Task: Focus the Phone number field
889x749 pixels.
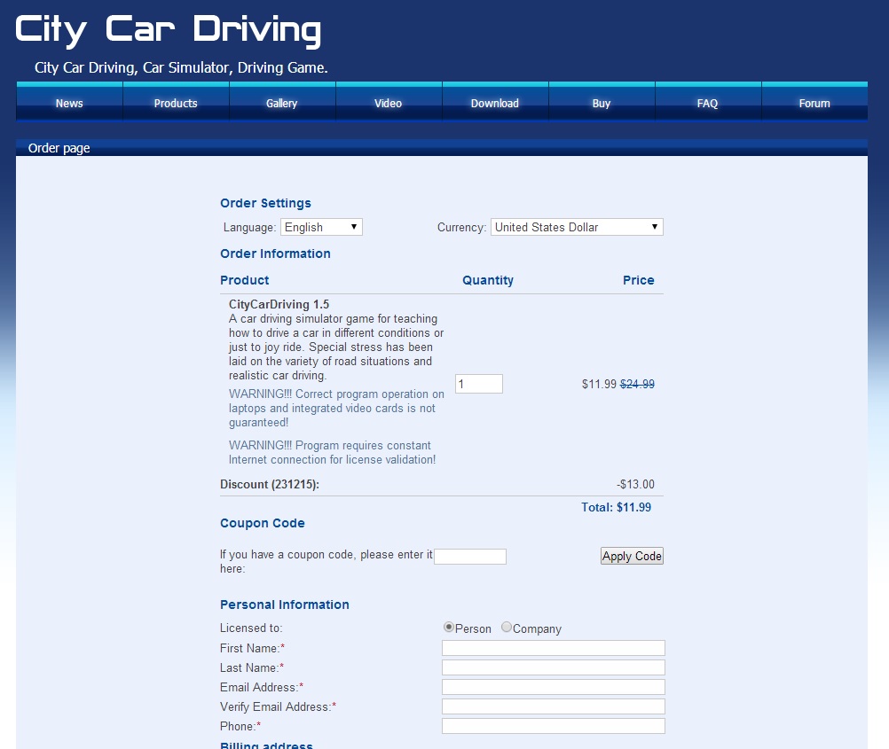Action: coord(553,726)
